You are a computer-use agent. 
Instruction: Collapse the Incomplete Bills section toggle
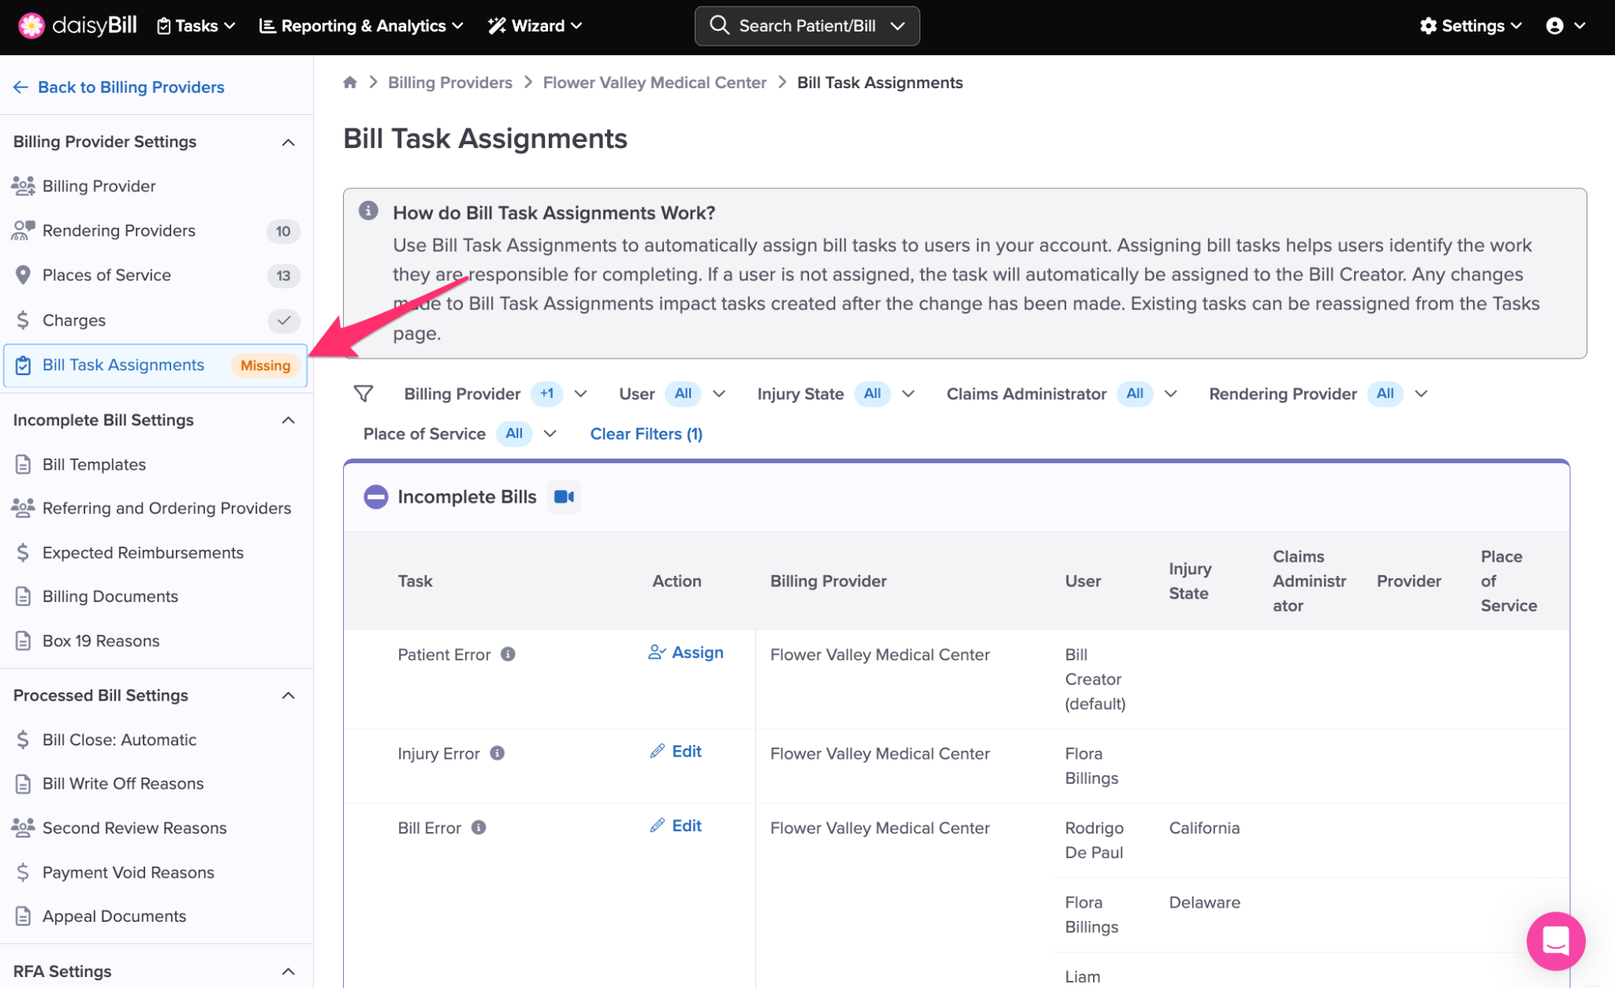click(376, 497)
